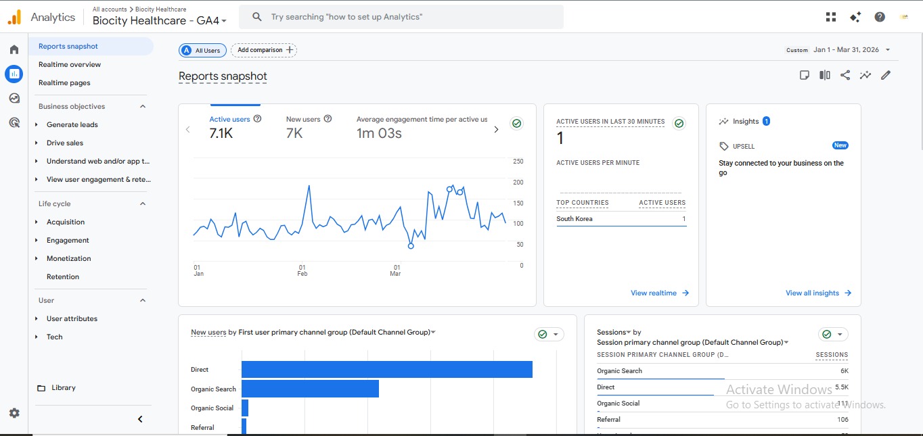Collapse the Life cycle section
This screenshot has height=436, width=923.
(143, 203)
